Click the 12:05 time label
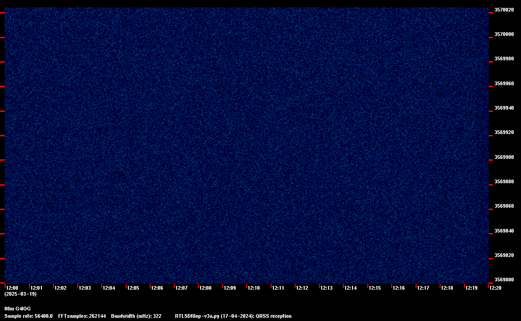This screenshot has width=521, height=321. (x=133, y=288)
